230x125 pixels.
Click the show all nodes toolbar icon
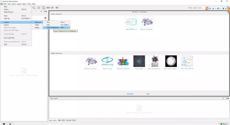[x=48, y=8]
